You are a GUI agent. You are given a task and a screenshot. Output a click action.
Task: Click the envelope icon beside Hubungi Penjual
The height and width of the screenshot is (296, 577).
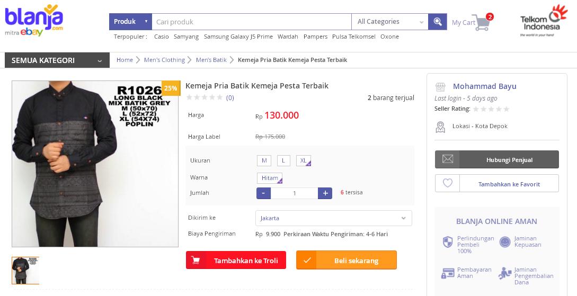point(447,159)
